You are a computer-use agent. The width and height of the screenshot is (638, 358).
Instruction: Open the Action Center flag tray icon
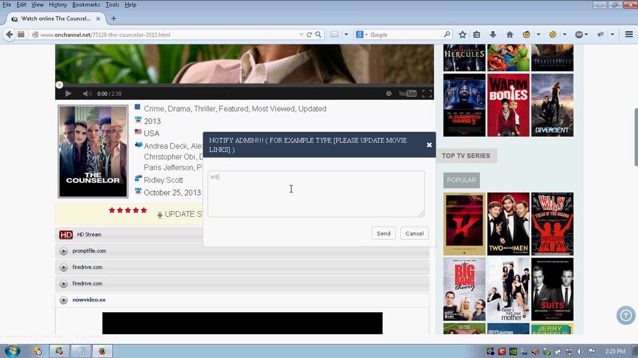coord(592,352)
